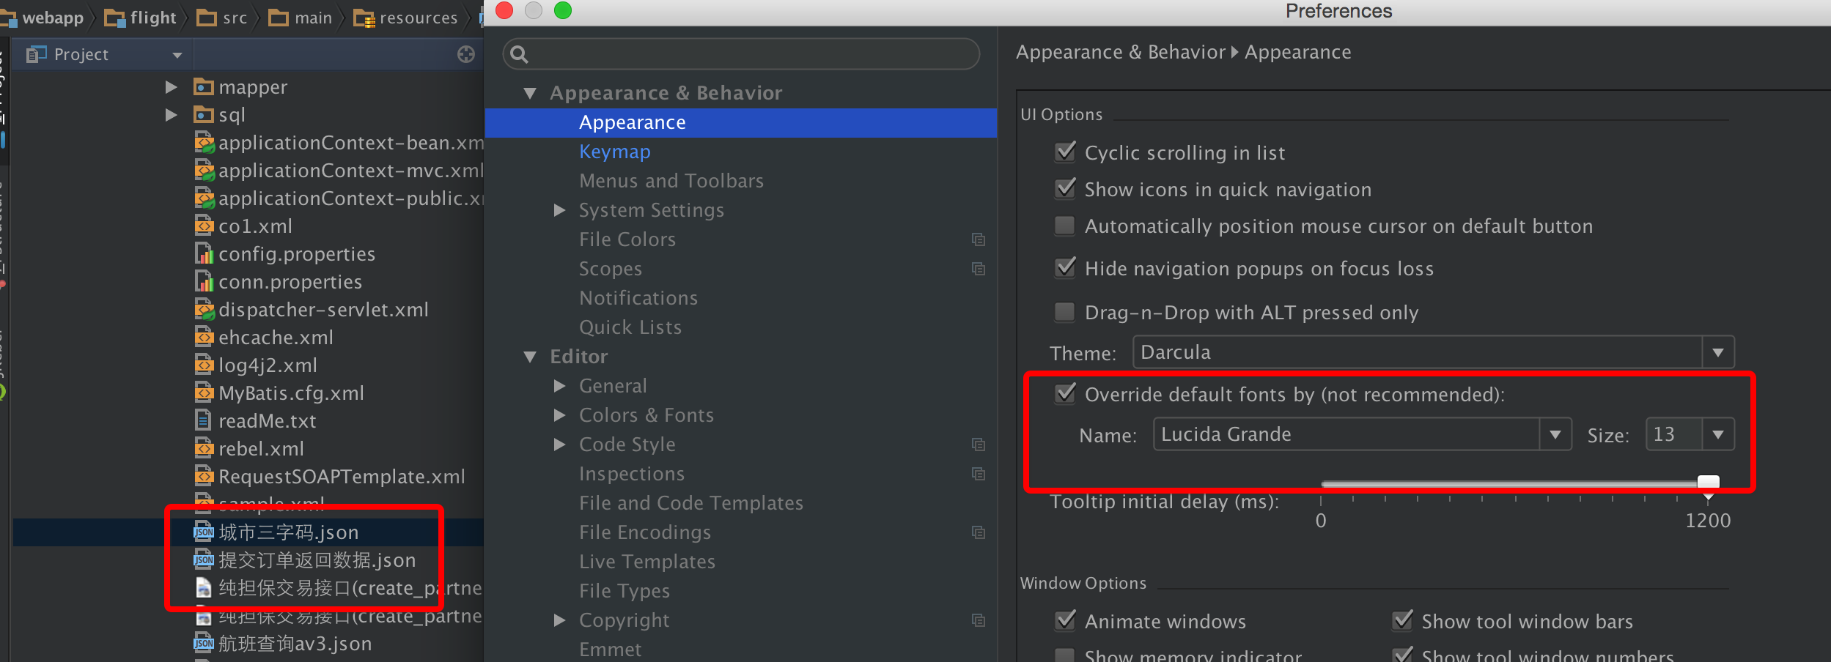This screenshot has height=662, width=1831.
Task: Open Emmet settings
Action: 611,650
